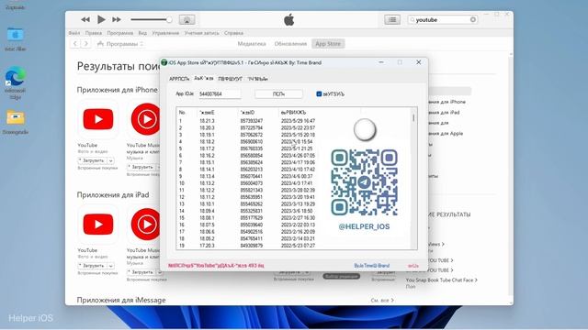This screenshot has height=330, width=588.
Task: Click the App ID field showing 544007664
Action: (x=220, y=93)
